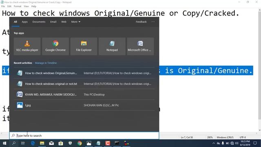Open the Notepad Edit menu
The width and height of the screenshot is (261, 147).
point(9,7)
